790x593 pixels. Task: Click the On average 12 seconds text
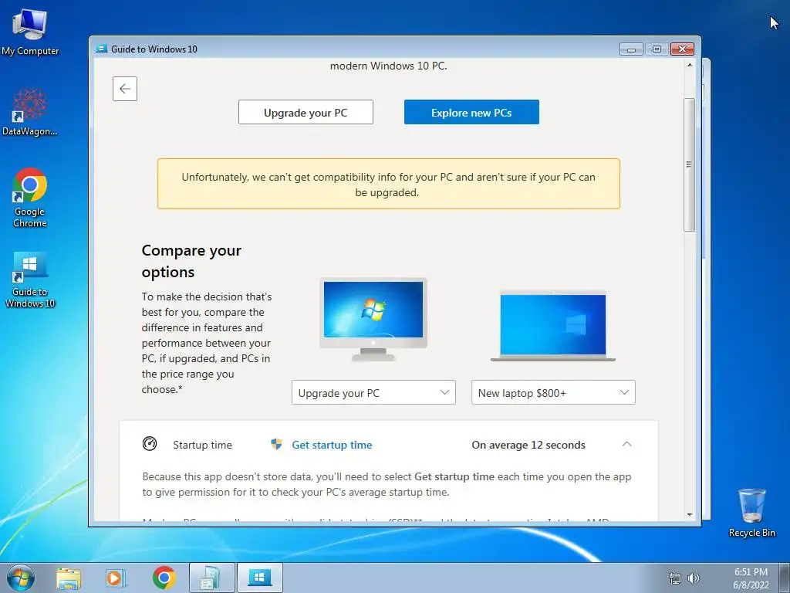(528, 445)
